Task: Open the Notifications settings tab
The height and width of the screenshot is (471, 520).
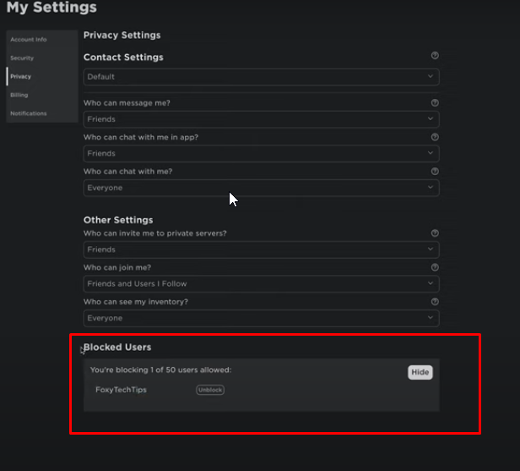Action: (42, 113)
